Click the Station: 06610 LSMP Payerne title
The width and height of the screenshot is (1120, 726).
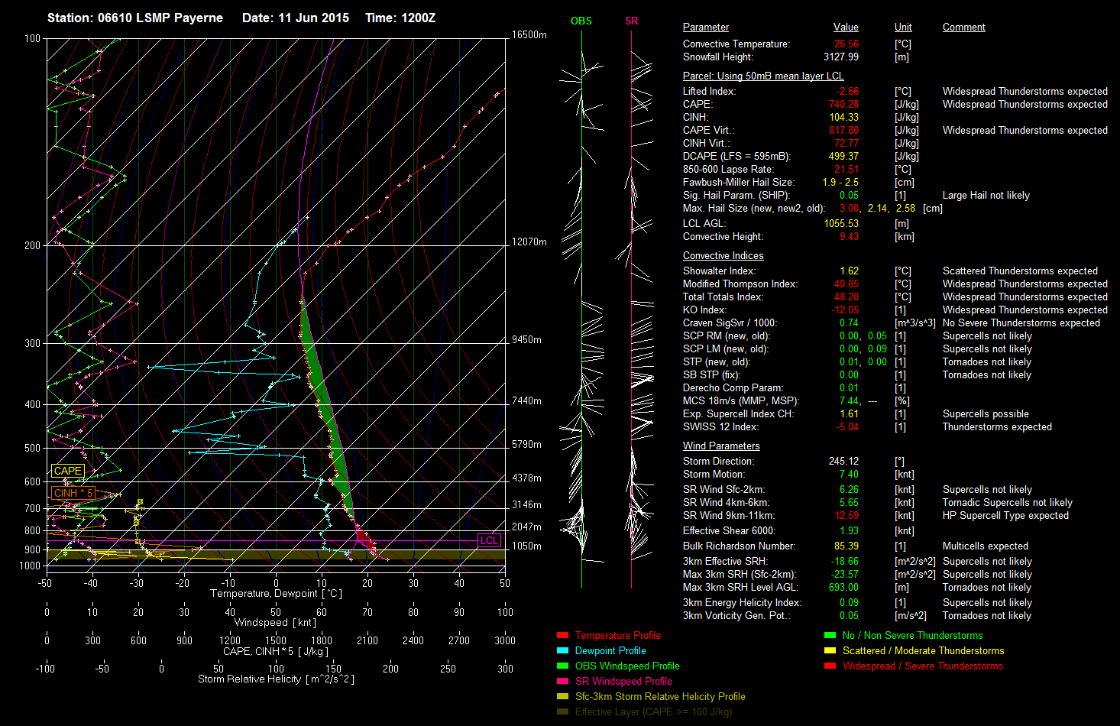pos(135,18)
